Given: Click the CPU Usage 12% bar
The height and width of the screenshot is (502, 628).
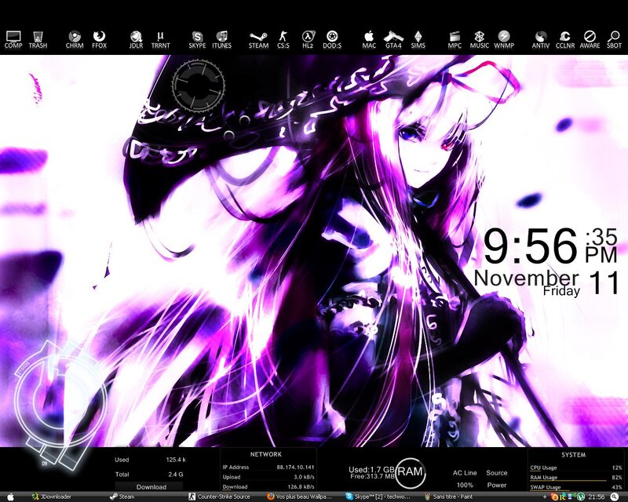Looking at the screenshot, I should pos(576,468).
